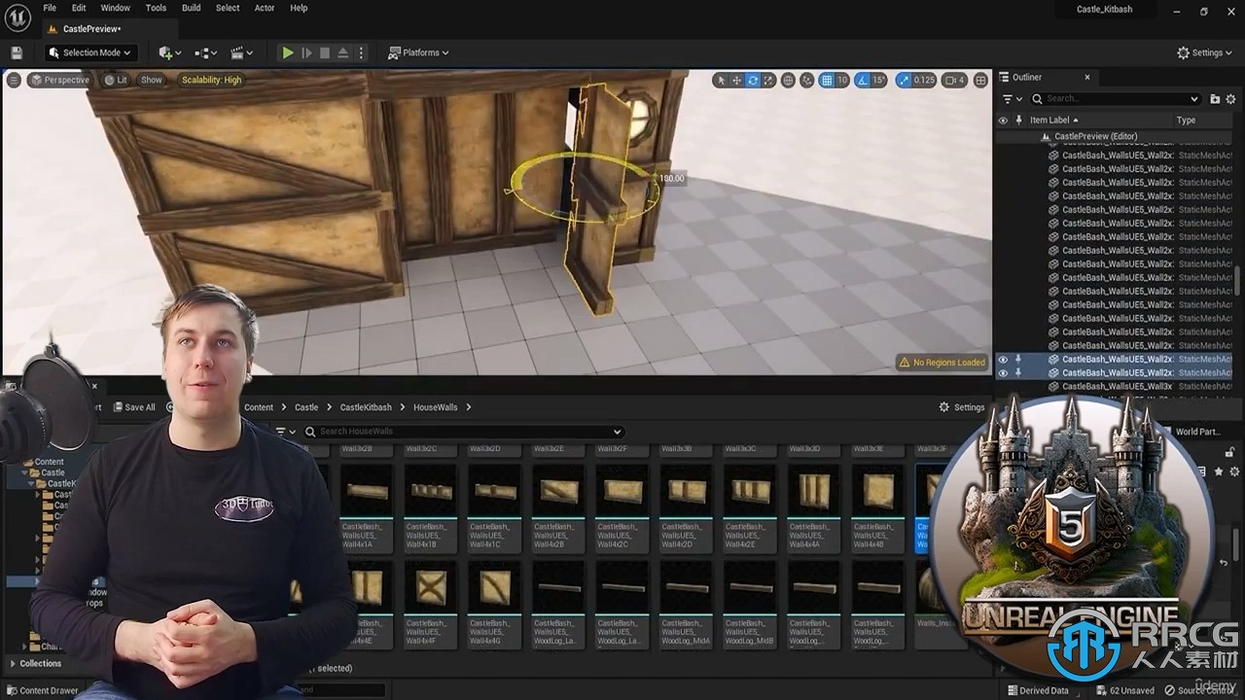This screenshot has width=1245, height=700.
Task: Close the Outliner tab
Action: pos(1087,77)
